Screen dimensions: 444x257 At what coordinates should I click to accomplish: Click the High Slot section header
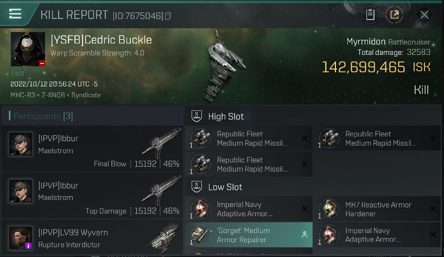226,116
